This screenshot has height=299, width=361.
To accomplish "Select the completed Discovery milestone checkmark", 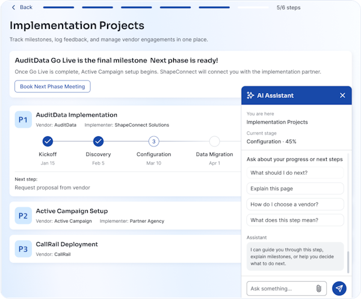I will 98,141.
